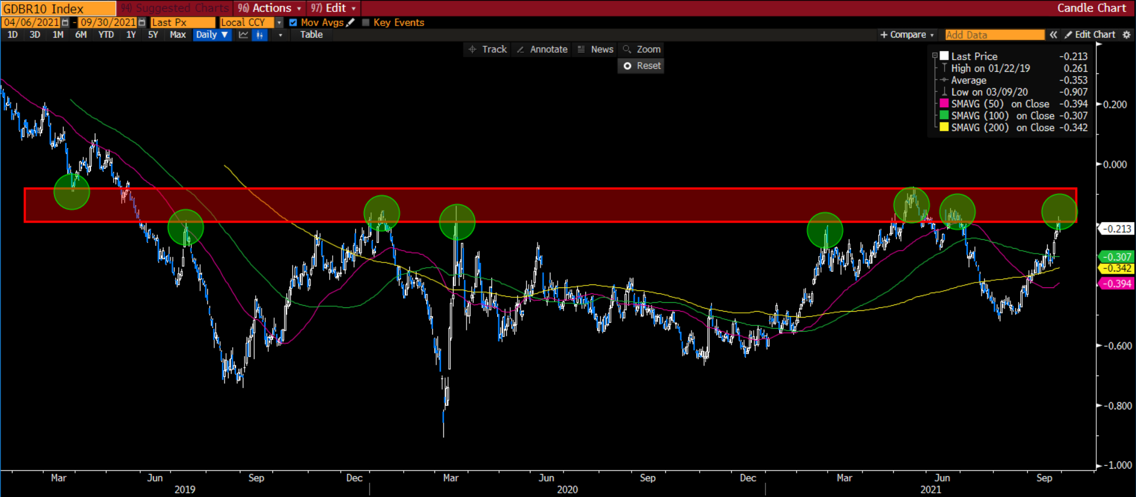Select the Max range tab
1136x497 pixels.
click(178, 35)
